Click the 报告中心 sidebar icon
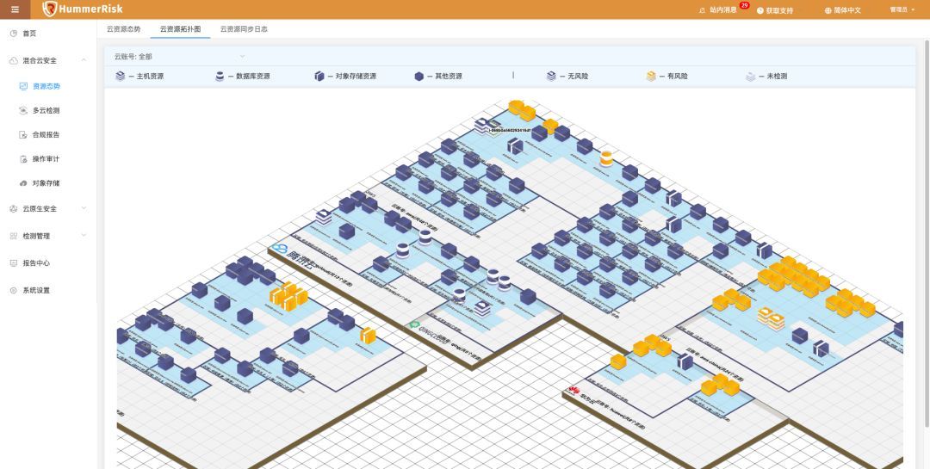This screenshot has width=930, height=469. [x=14, y=262]
